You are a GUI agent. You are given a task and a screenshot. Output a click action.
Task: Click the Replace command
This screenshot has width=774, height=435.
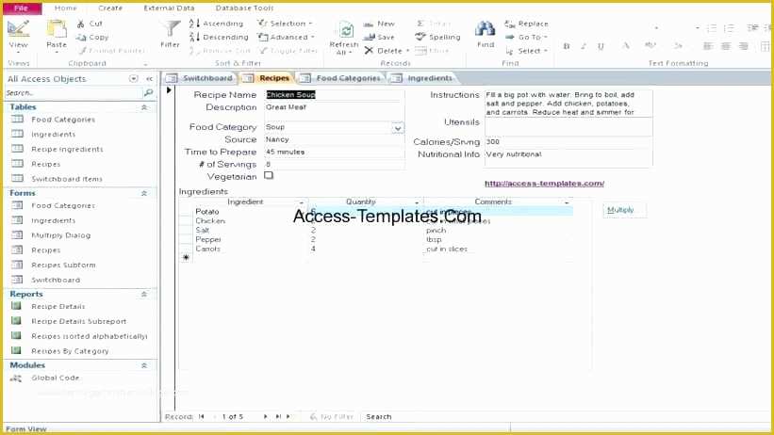[x=526, y=24]
